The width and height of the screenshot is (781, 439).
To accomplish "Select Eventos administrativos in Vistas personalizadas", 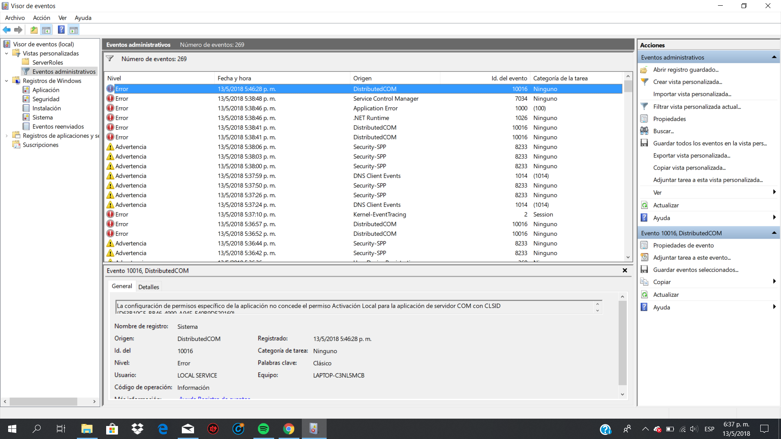I will point(63,71).
